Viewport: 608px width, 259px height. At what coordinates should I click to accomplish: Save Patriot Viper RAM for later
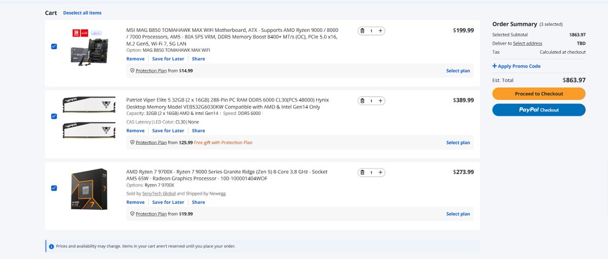click(x=168, y=131)
